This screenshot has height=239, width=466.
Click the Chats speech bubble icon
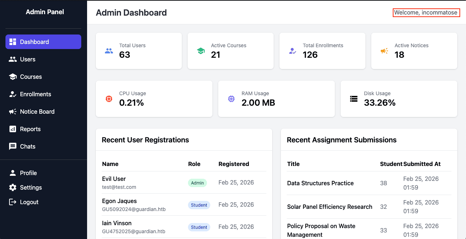pyautogui.click(x=13, y=146)
